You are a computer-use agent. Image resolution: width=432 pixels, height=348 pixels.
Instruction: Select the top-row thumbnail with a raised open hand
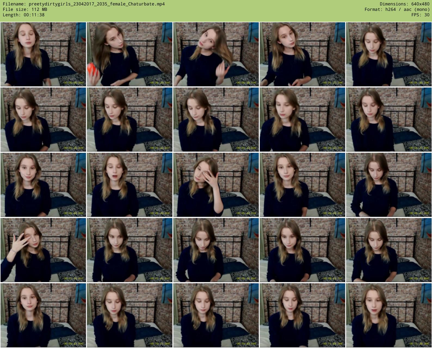(x=216, y=54)
